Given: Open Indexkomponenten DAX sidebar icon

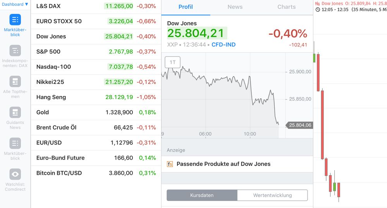Looking at the screenshot, I should [x=15, y=51].
